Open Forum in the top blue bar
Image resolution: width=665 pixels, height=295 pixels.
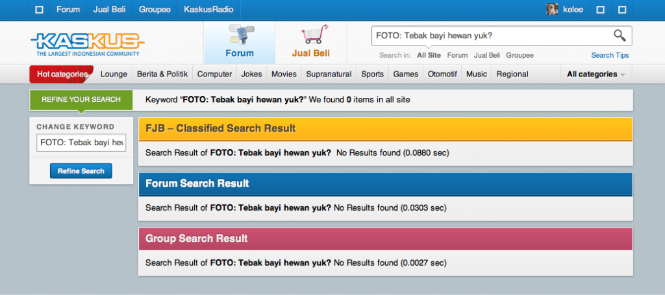click(x=68, y=10)
